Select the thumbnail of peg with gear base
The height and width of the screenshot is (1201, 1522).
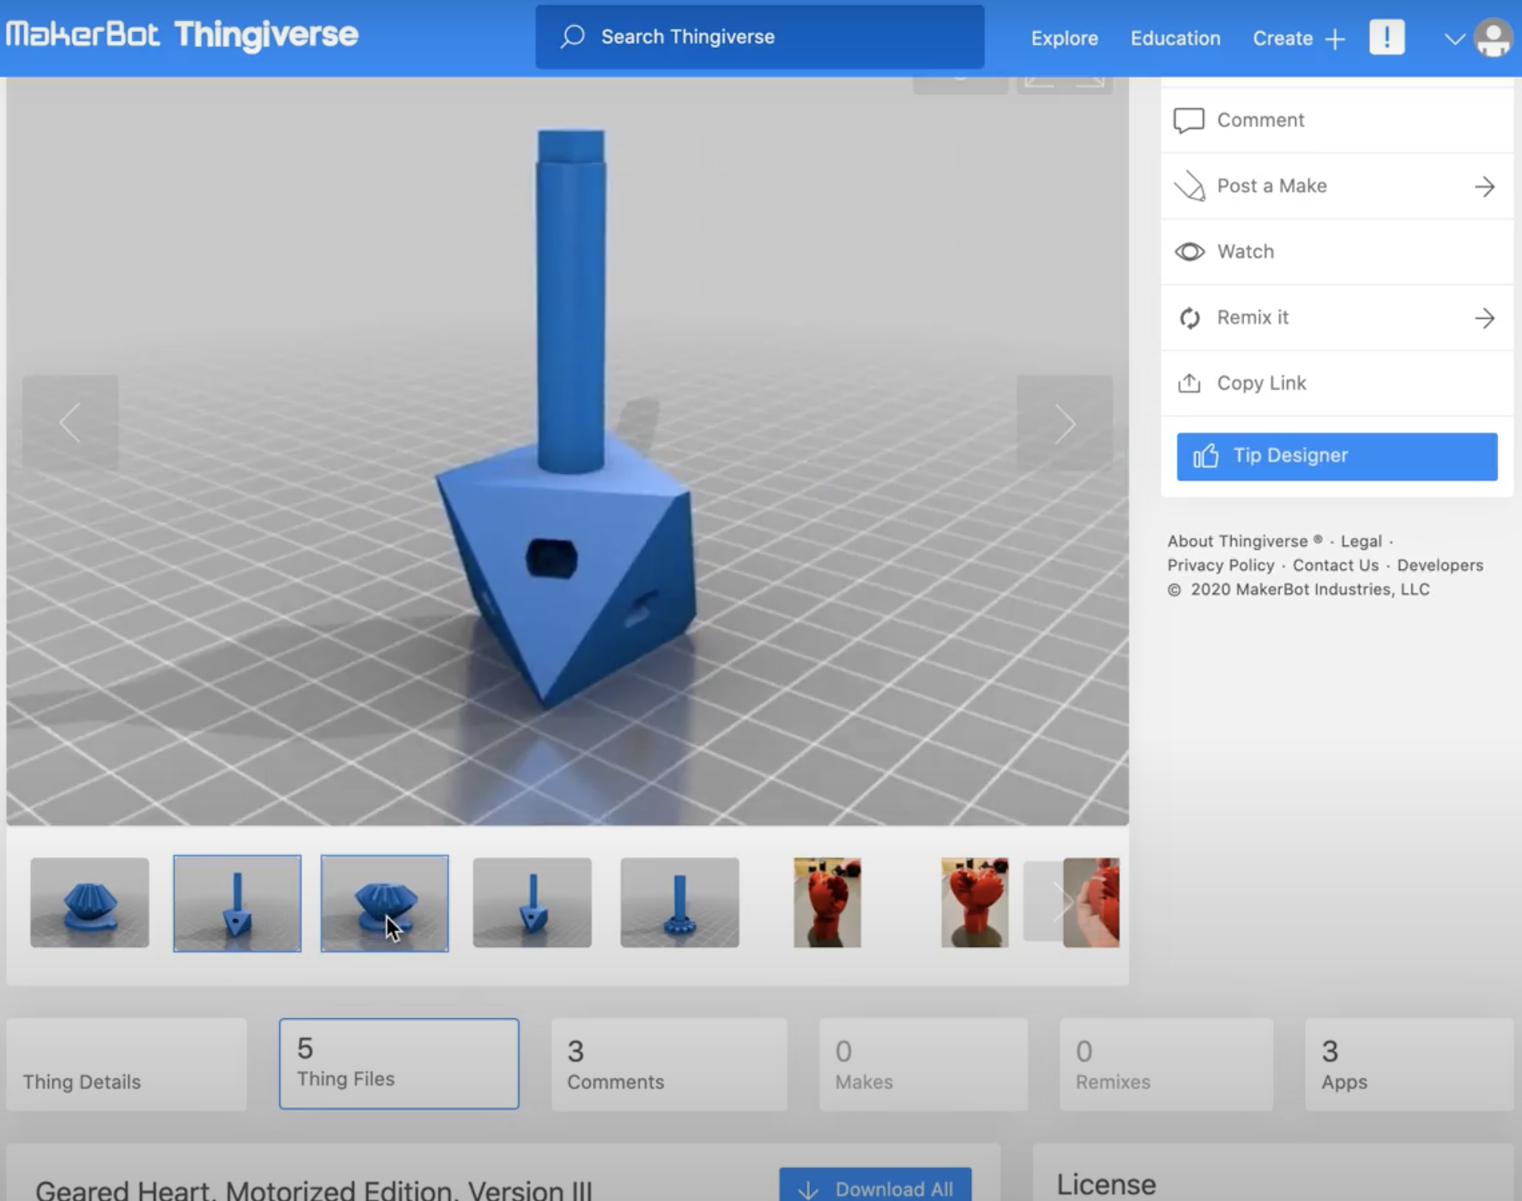(x=680, y=903)
